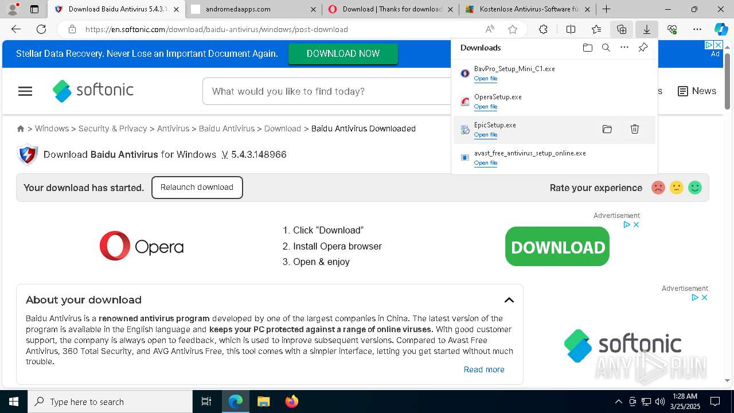Click the browser address bar
This screenshot has width=734, height=413.
[281, 29]
